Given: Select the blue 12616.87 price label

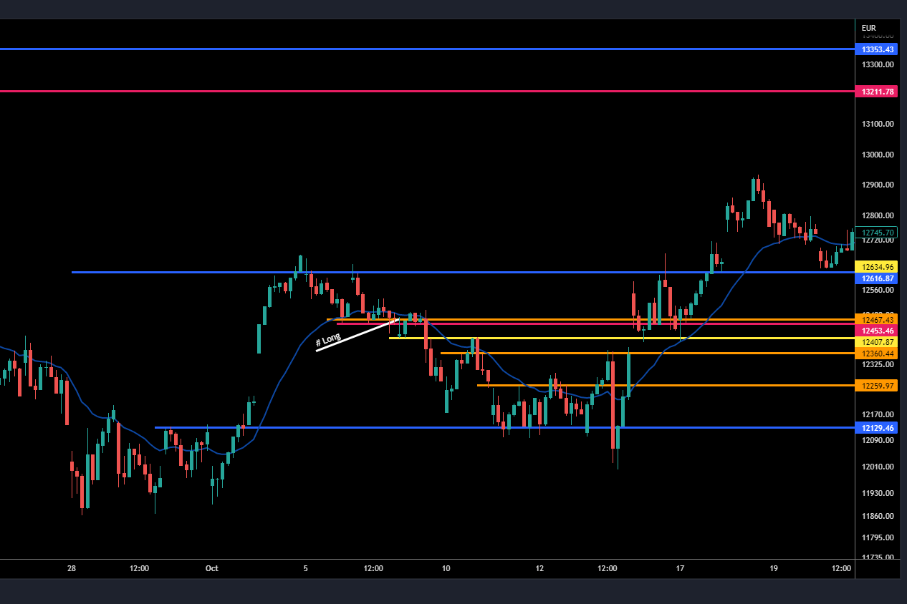Looking at the screenshot, I should click(877, 278).
